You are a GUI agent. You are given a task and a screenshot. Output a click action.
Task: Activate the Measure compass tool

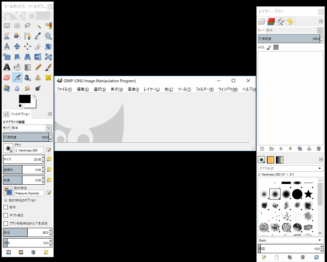pos(7,46)
